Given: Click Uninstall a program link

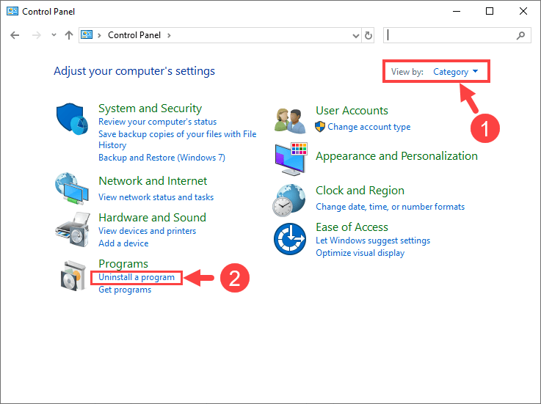Looking at the screenshot, I should (137, 278).
